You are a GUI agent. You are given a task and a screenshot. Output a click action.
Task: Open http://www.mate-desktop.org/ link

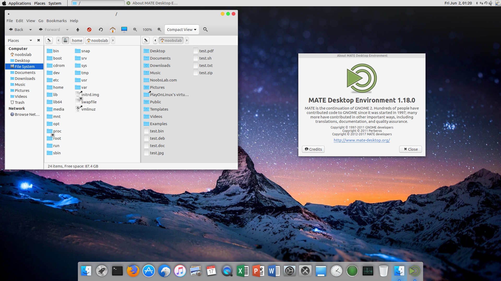point(361,140)
